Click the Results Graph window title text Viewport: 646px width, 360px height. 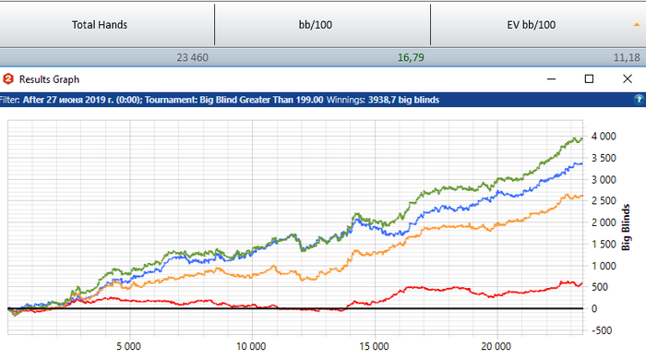[49, 79]
